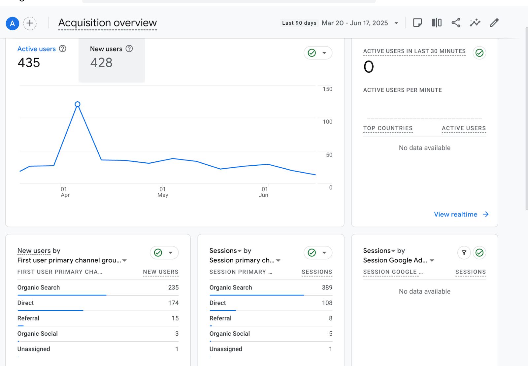Click the circular A account avatar
Image resolution: width=528 pixels, height=366 pixels.
pos(12,23)
